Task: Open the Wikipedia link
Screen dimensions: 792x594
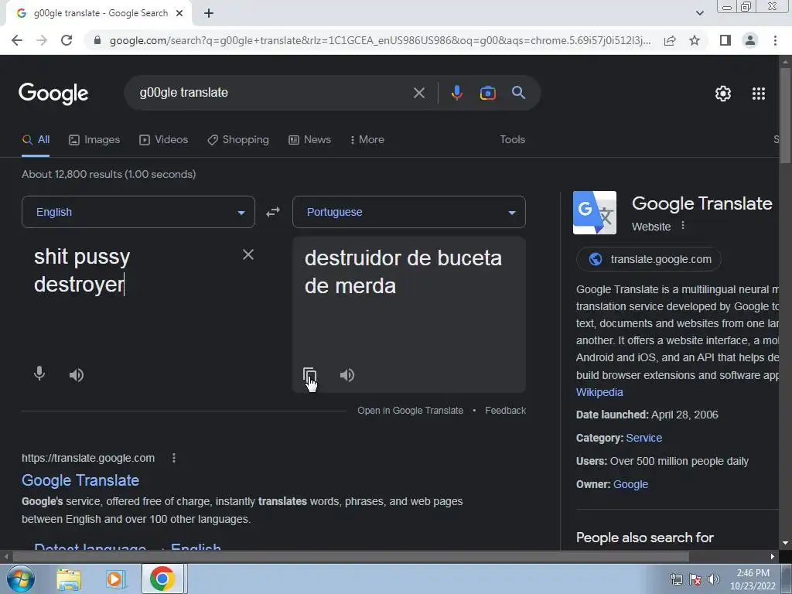Action: 599,392
